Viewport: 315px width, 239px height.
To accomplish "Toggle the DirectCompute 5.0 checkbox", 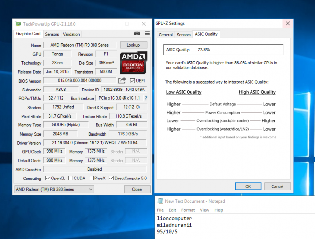I will (x=112, y=178).
